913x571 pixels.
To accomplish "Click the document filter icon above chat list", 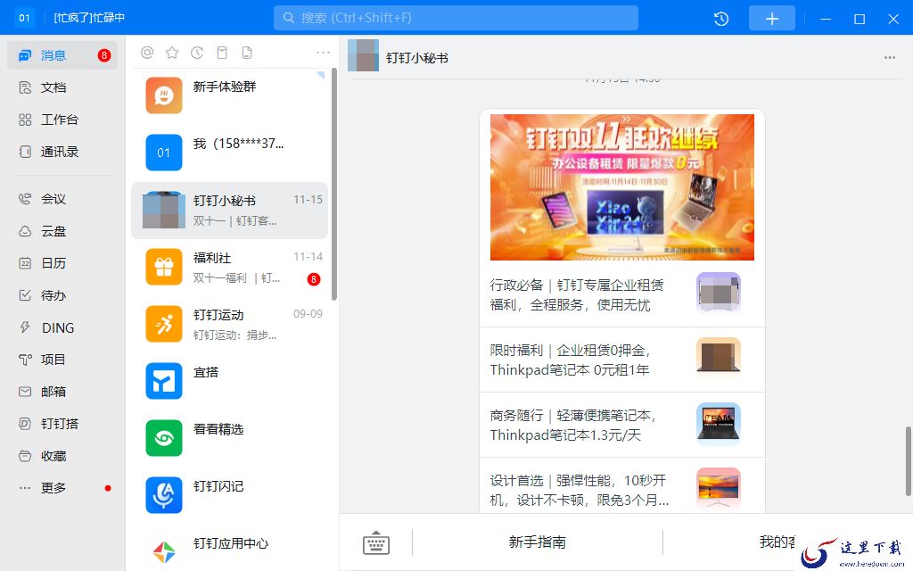I will (x=247, y=53).
